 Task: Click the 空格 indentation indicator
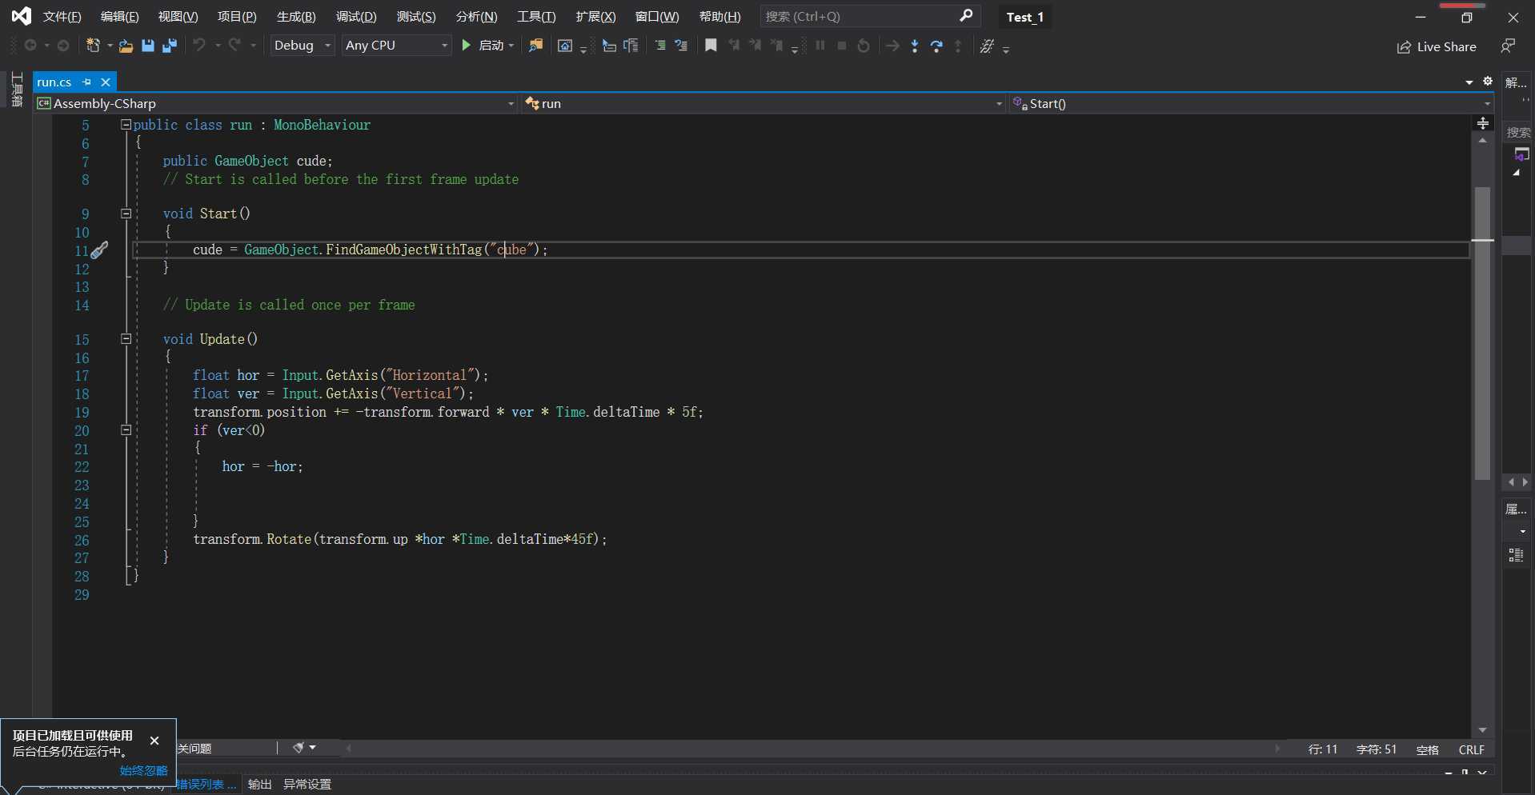pos(1427,749)
